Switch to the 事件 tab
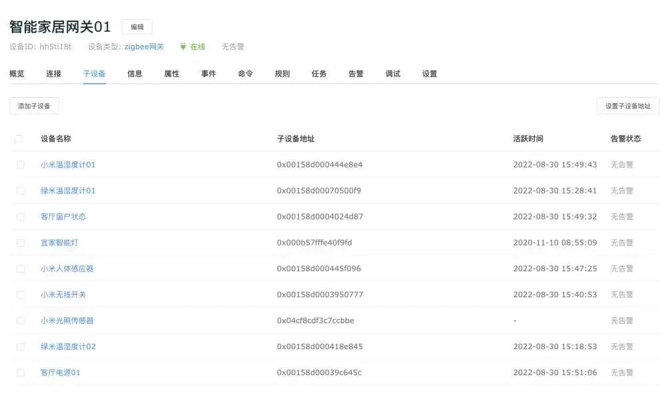The width and height of the screenshot is (666, 399). pyautogui.click(x=208, y=74)
